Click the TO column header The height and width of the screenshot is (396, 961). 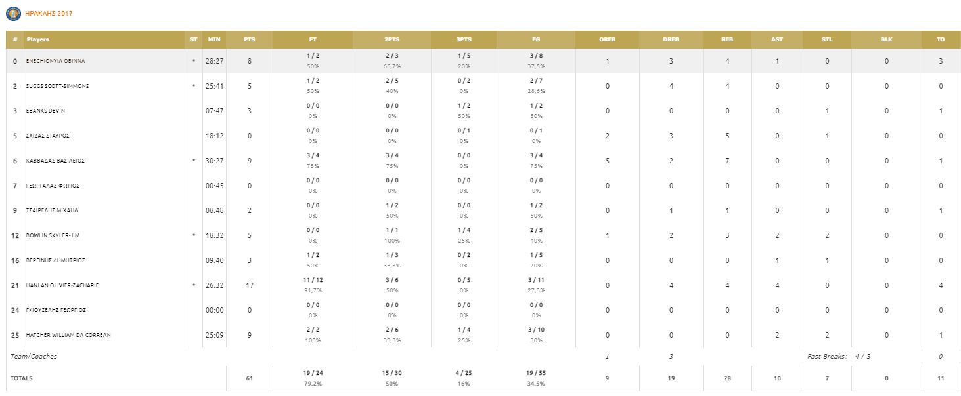coord(941,39)
